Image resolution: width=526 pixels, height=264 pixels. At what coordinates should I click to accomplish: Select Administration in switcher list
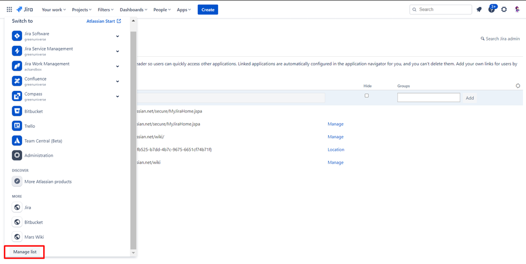click(x=38, y=156)
